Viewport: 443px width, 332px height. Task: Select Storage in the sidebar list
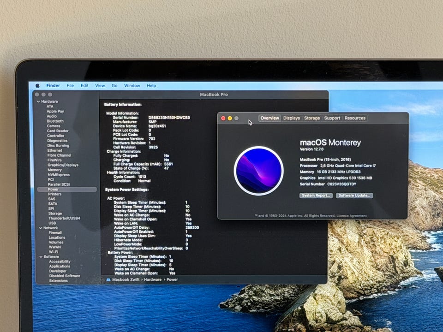tap(55, 213)
